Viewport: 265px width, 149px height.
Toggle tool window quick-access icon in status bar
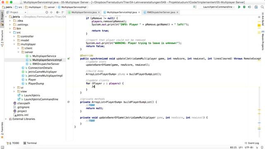[2, 147]
